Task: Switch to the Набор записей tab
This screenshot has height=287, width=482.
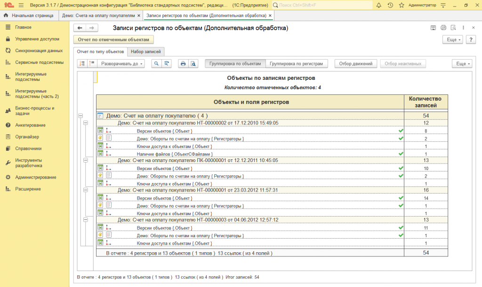Action: (146, 52)
